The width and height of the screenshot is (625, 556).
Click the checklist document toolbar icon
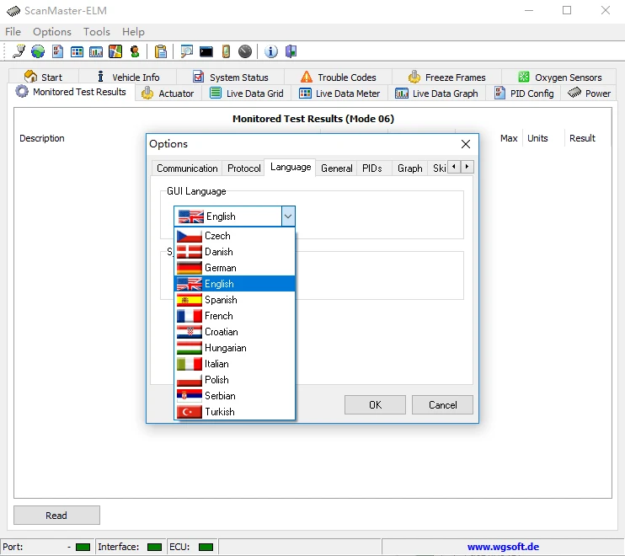coord(57,51)
